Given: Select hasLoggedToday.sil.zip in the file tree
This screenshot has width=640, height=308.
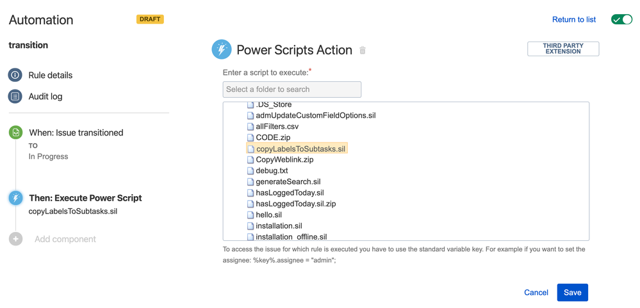Looking at the screenshot, I should (296, 203).
